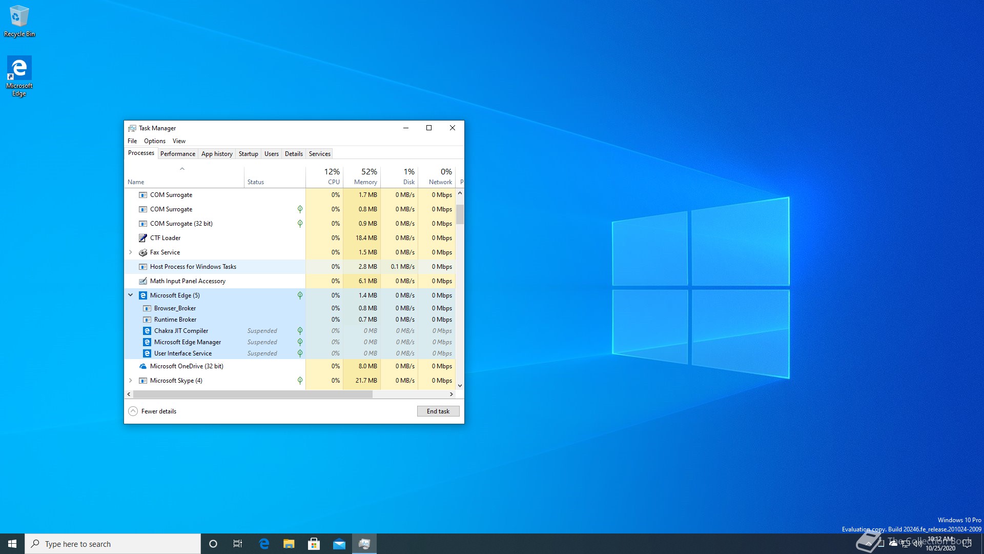Click the scroll up arrow of the process list
984x554 pixels.
pos(460,193)
